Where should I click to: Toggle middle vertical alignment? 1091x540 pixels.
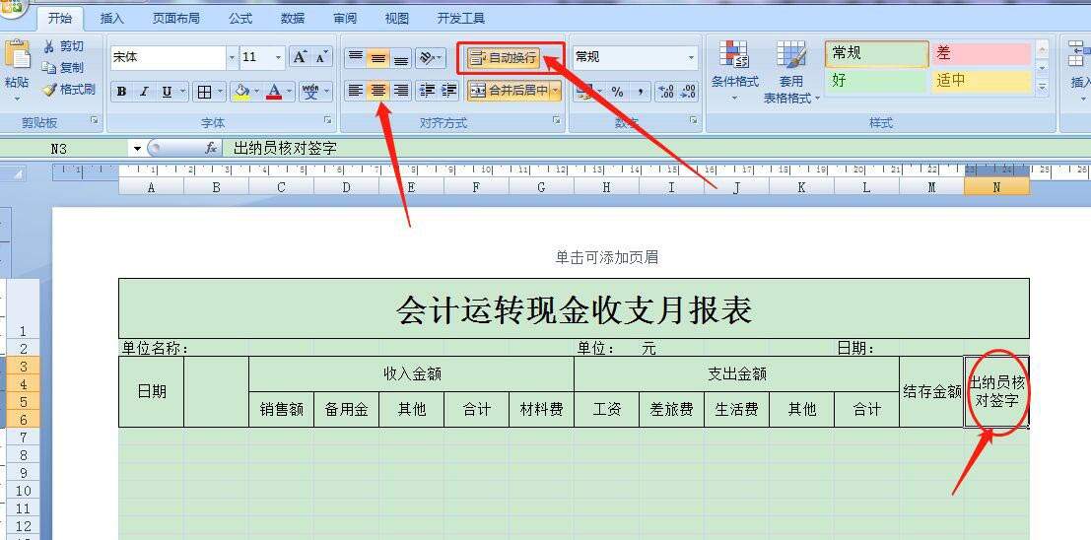click(378, 58)
